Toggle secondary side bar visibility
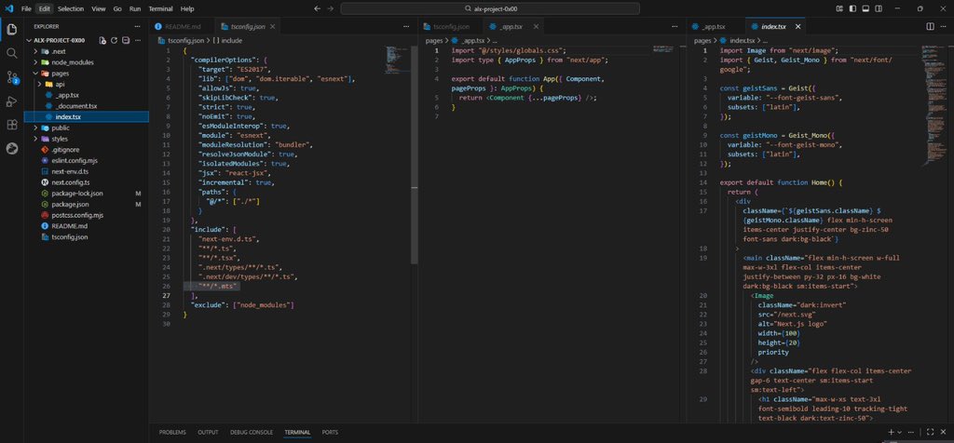 click(878, 8)
